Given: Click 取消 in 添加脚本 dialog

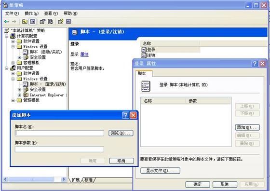Looking at the screenshot, I should pyautogui.click(x=121, y=161).
